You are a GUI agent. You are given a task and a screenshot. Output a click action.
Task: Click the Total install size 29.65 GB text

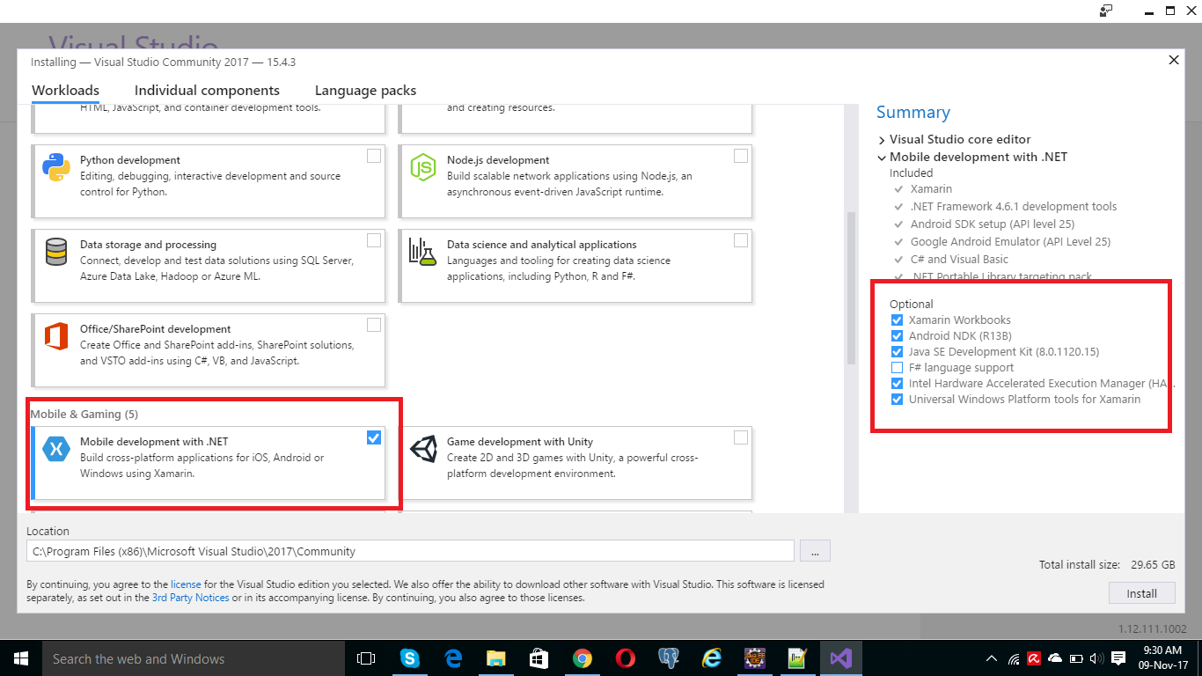[x=1107, y=565]
